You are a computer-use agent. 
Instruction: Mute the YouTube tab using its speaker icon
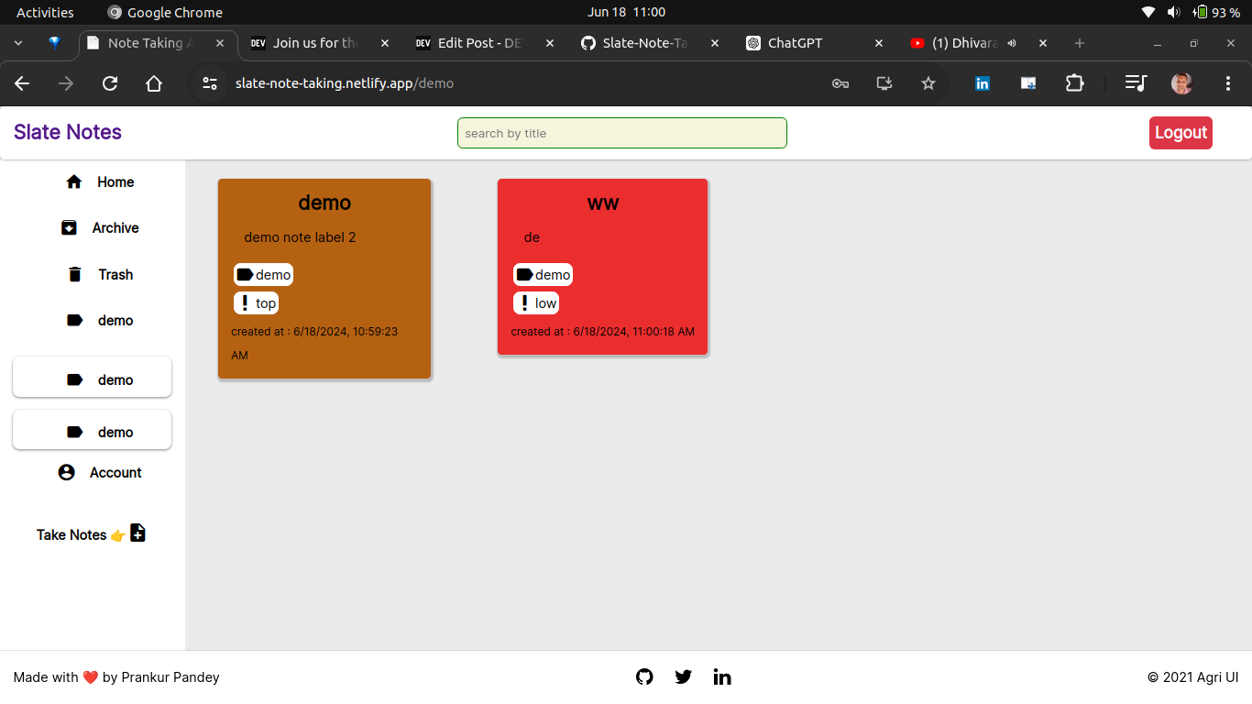click(x=1012, y=43)
